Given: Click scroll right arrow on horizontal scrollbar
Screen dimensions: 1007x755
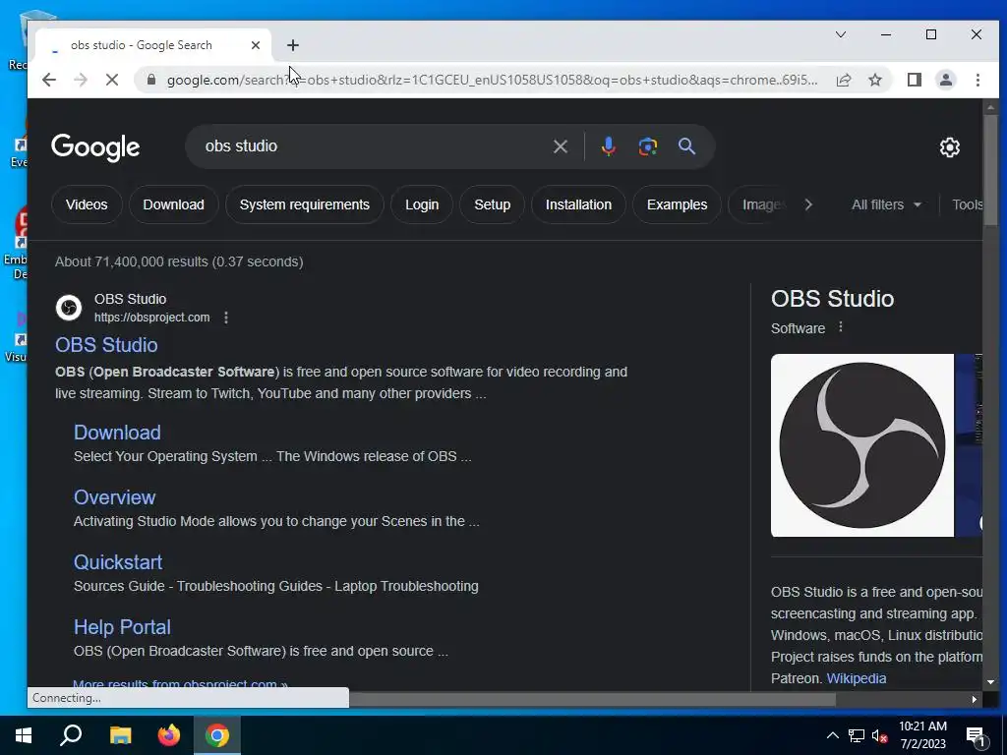Looking at the screenshot, I should click(x=975, y=699).
